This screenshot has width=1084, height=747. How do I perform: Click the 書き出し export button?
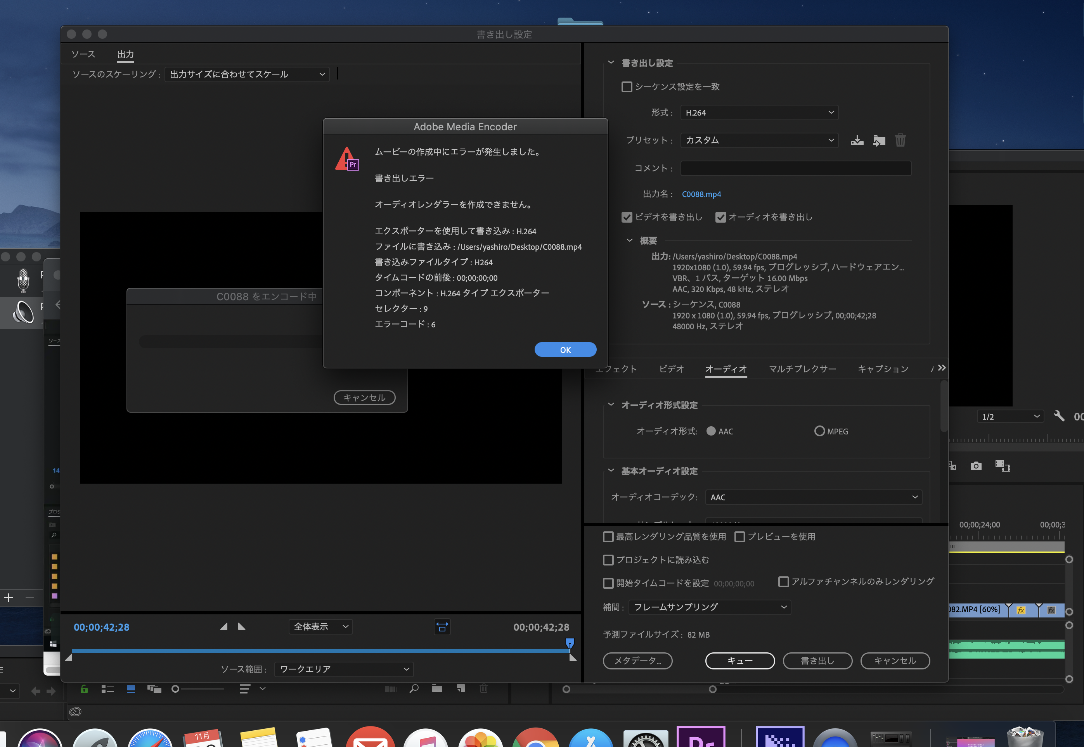pos(818,661)
